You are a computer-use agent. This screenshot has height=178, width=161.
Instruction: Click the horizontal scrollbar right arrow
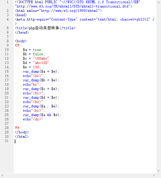[x=154, y=176]
